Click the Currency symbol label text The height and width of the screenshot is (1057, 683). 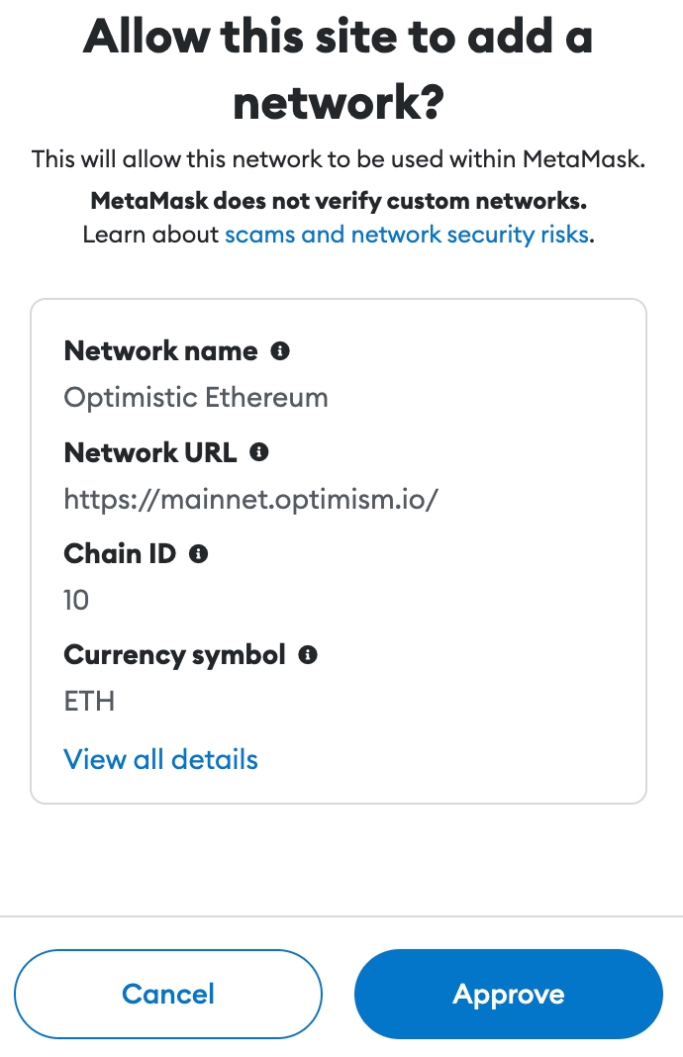(x=174, y=655)
